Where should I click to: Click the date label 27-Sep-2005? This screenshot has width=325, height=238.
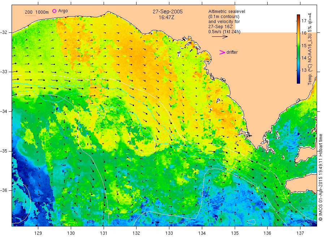pyautogui.click(x=168, y=12)
